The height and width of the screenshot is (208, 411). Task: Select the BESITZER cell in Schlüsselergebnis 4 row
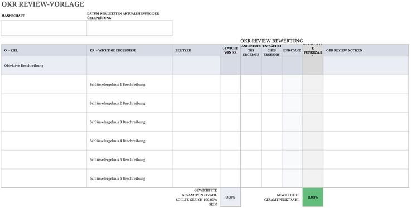(x=196, y=141)
